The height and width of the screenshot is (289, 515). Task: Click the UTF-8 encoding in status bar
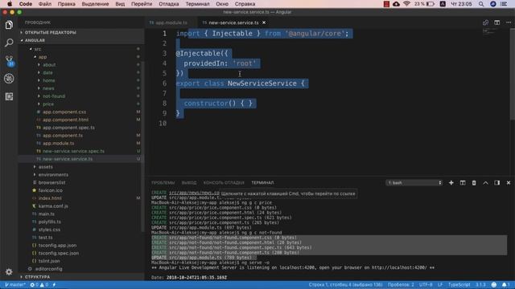426,285
